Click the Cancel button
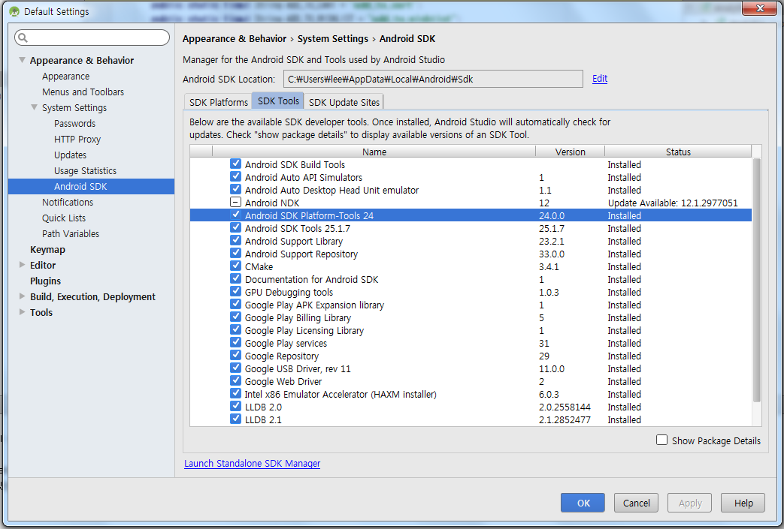This screenshot has height=529, width=784. pos(636,503)
